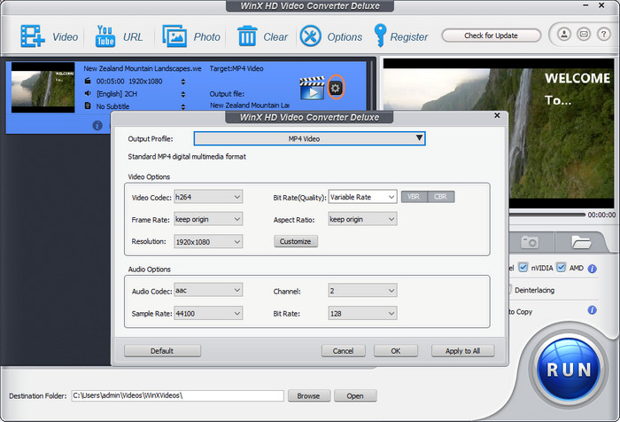Click the open folder icon in preview panel
The image size is (620, 422).
click(581, 241)
